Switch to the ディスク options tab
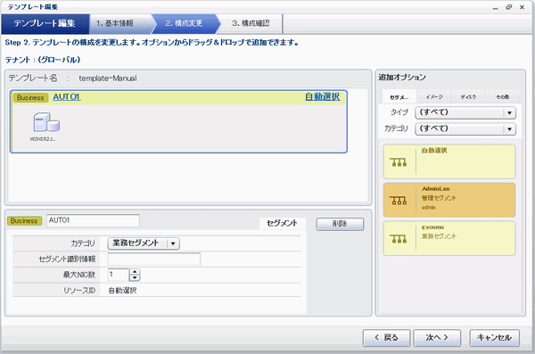The height and width of the screenshot is (354, 535). click(468, 97)
